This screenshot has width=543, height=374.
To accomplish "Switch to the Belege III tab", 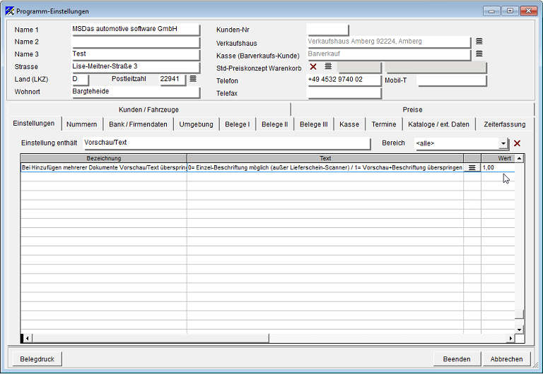I will coord(314,124).
